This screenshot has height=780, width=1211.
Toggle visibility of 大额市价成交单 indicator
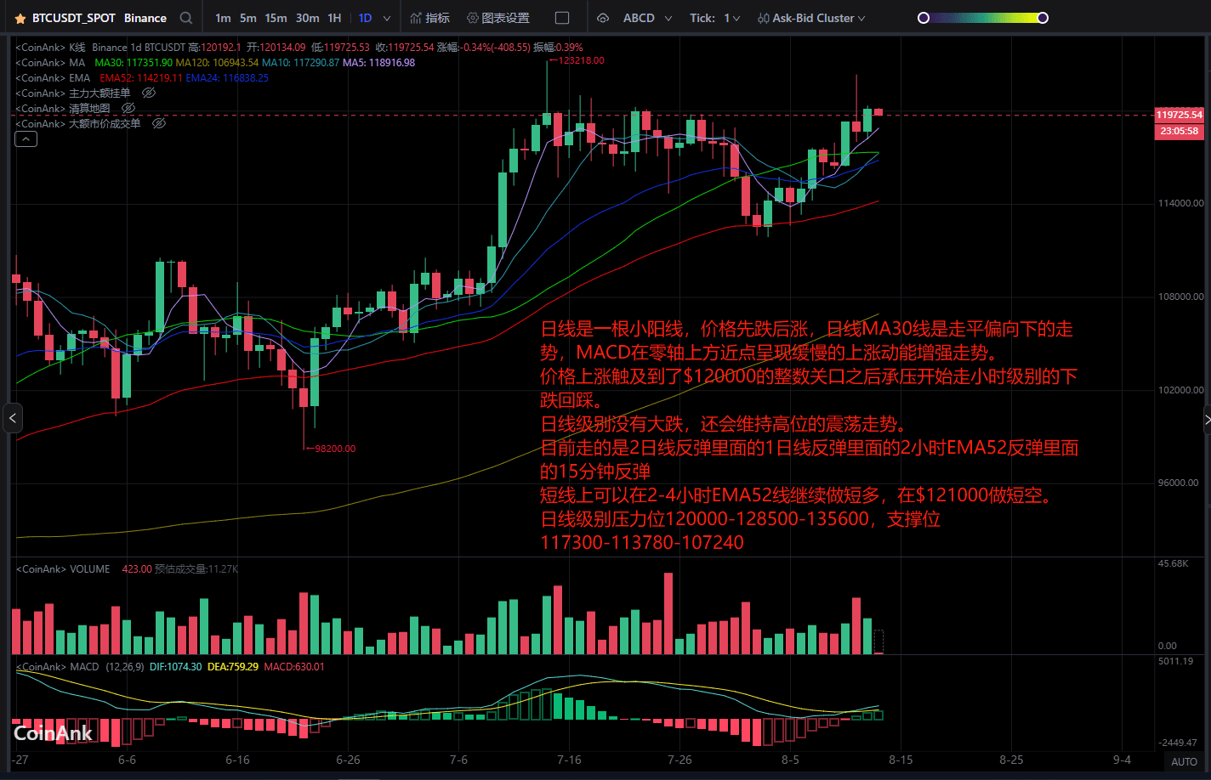point(158,123)
